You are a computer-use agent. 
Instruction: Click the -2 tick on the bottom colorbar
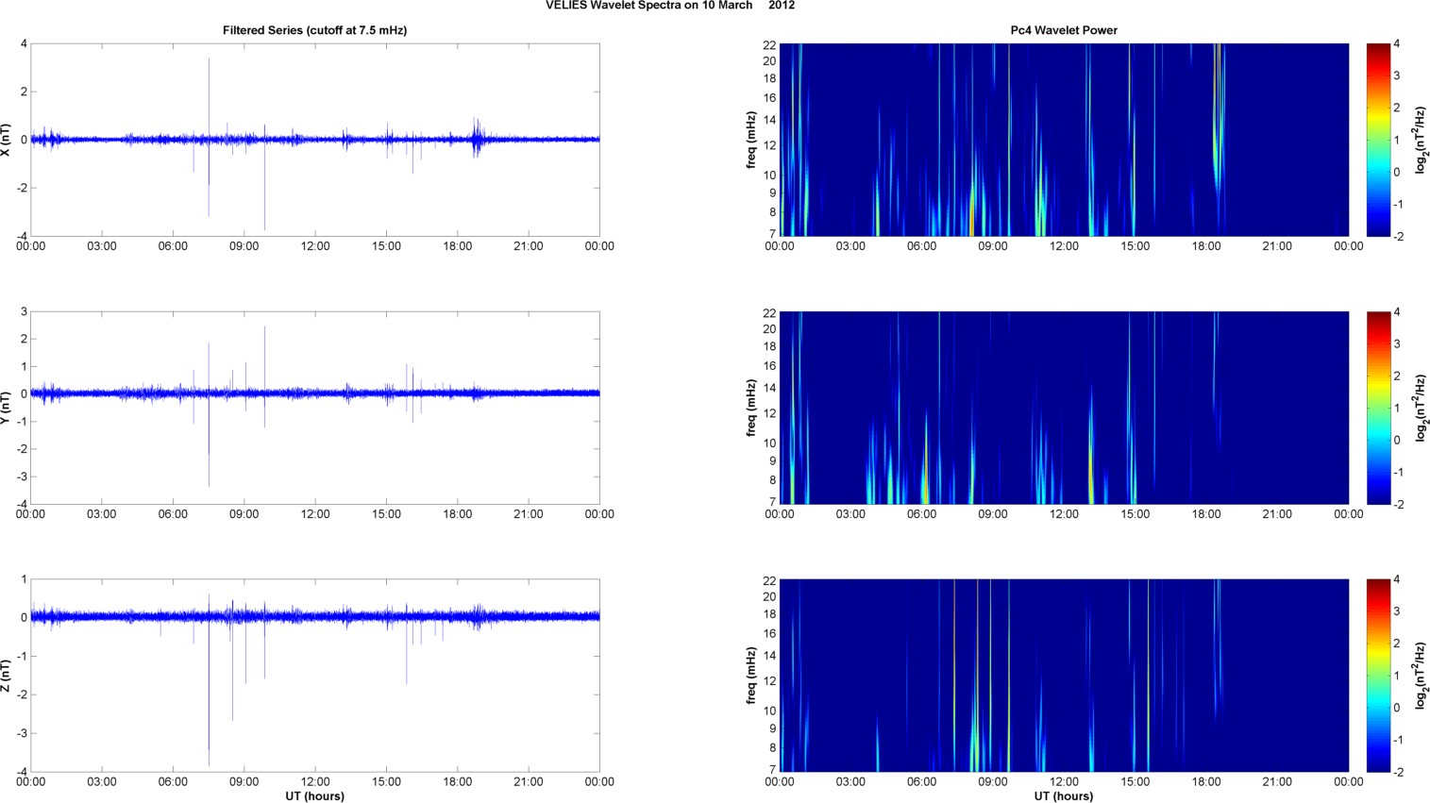point(1398,772)
